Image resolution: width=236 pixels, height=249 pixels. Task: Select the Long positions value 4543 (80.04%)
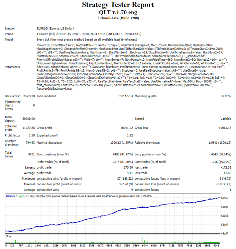pos(221,154)
